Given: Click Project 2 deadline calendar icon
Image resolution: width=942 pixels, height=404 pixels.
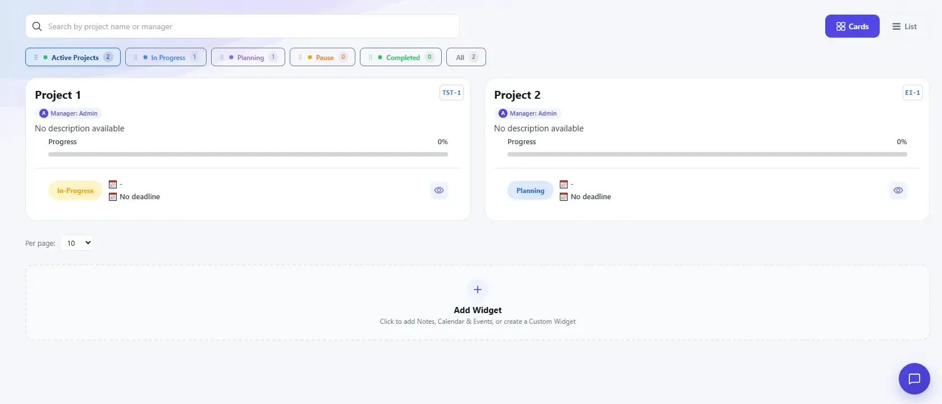Looking at the screenshot, I should [x=564, y=197].
